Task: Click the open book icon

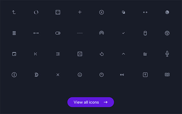Action: tap(167, 75)
